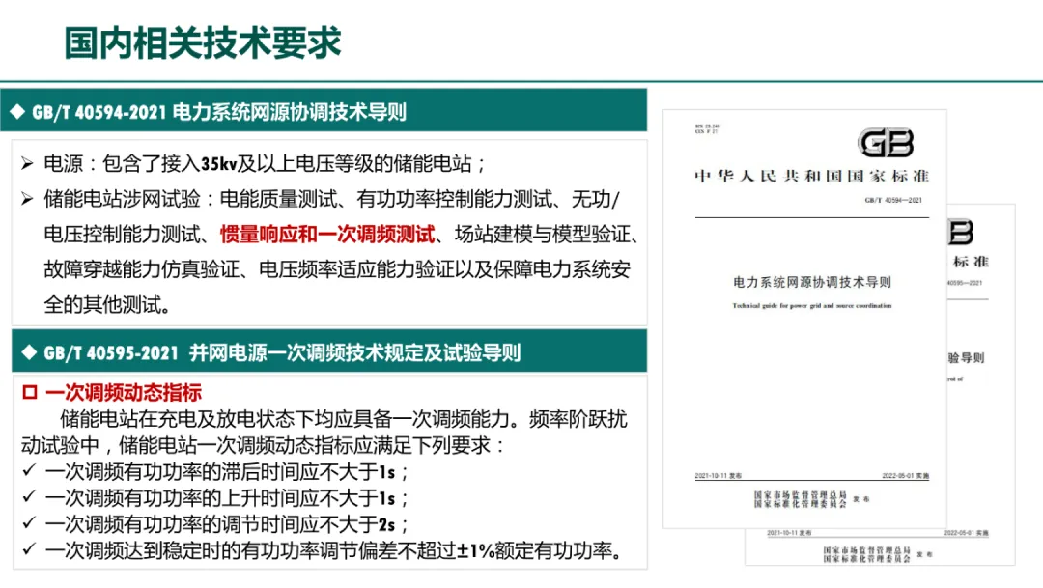Click the diamond bullet before GB/T 40595-2021
Viewport: 1043px width, 588px height.
click(29, 351)
